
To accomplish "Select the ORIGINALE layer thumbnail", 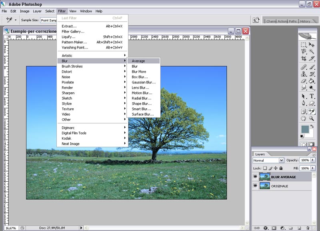I will [x=264, y=186].
